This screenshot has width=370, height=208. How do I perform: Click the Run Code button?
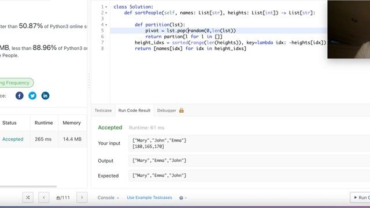(360, 198)
